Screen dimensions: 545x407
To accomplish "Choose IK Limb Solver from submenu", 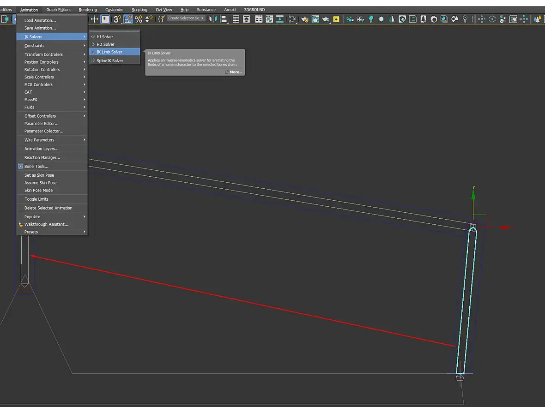I will coord(109,52).
